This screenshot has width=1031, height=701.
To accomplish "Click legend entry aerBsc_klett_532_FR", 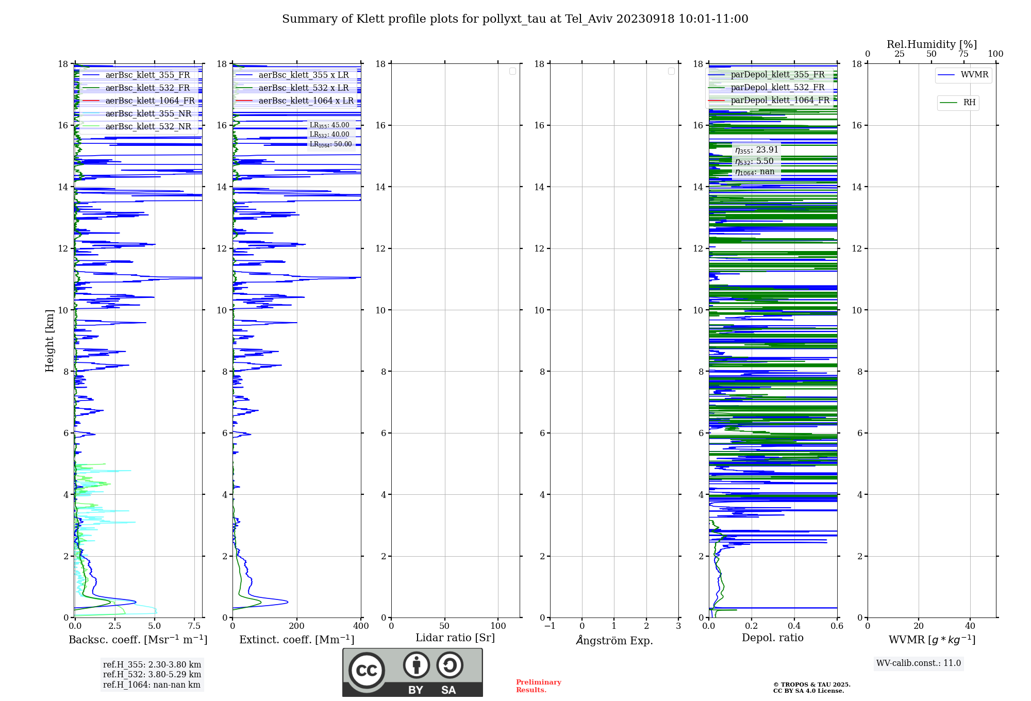I will pyautogui.click(x=147, y=88).
